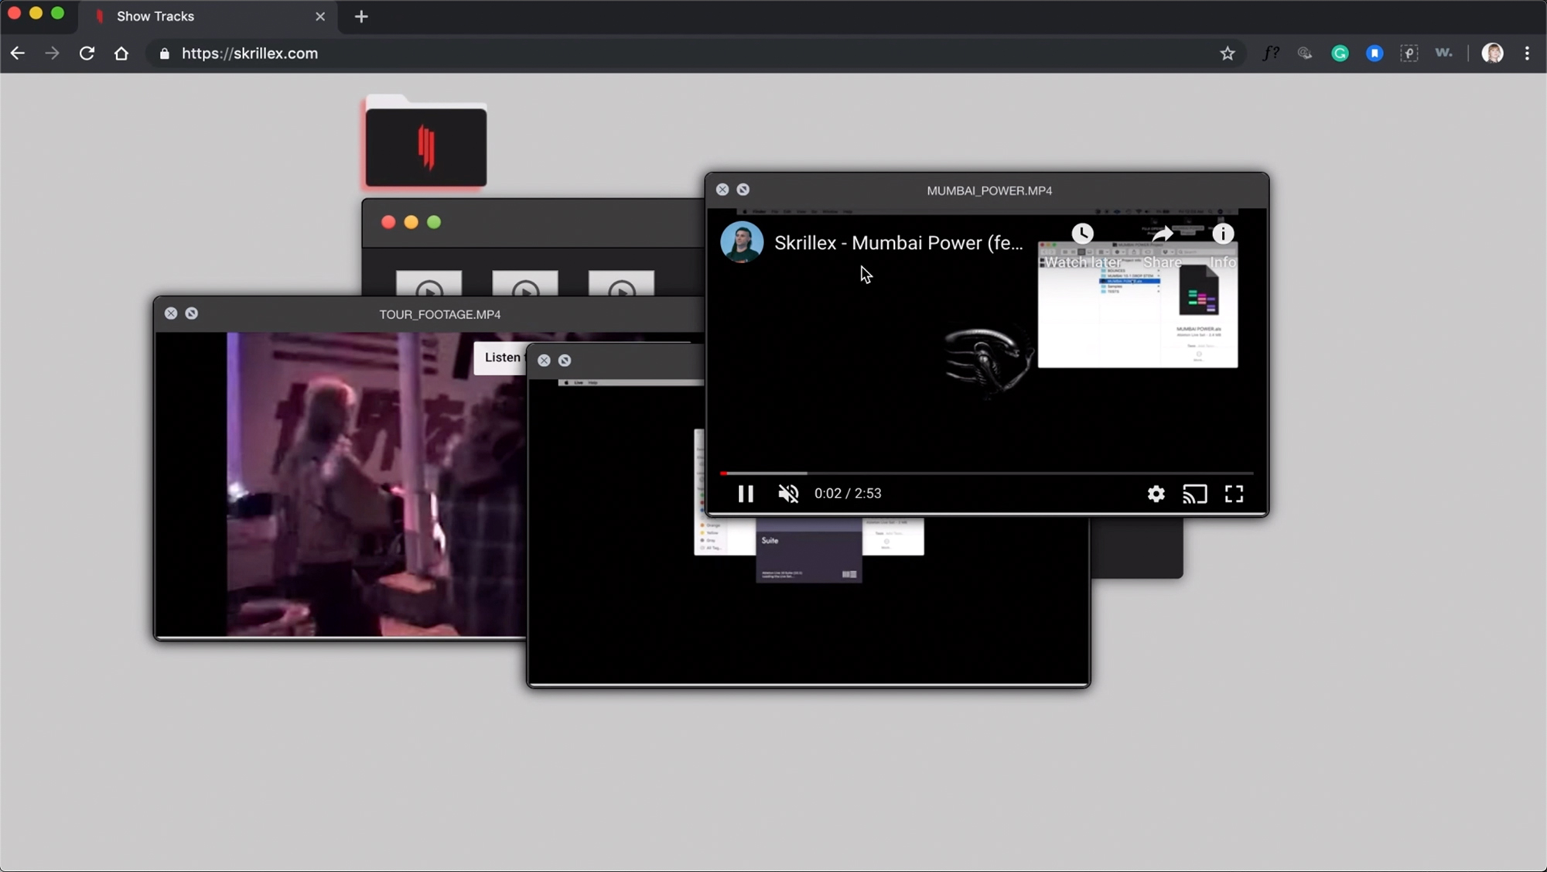
Task: Open the Skrillex logo folder
Action: [425, 145]
